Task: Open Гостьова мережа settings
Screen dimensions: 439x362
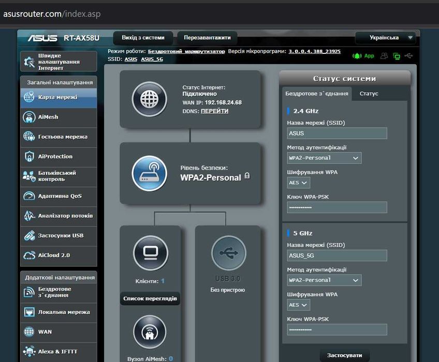Action: 58,137
